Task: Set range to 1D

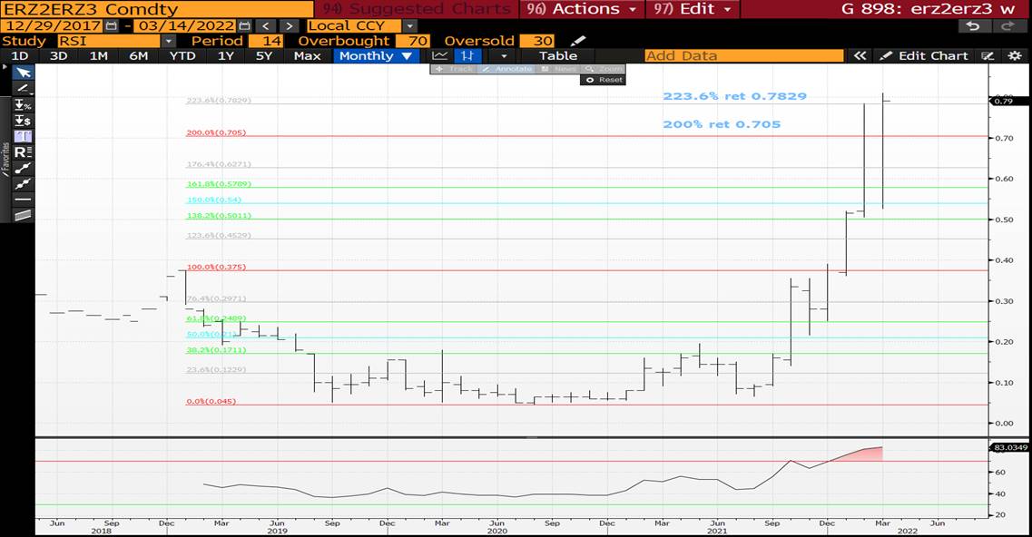Action: (20, 56)
